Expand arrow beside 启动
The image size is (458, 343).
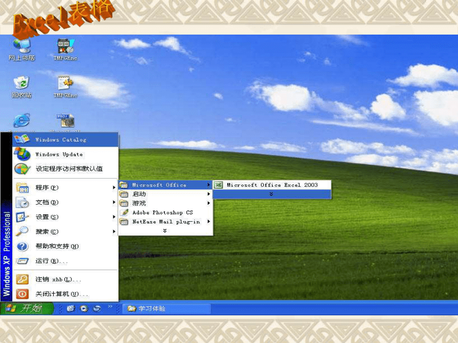click(209, 194)
